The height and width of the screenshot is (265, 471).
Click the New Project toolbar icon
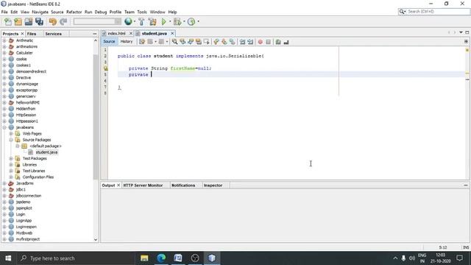pyautogui.click(x=18, y=21)
